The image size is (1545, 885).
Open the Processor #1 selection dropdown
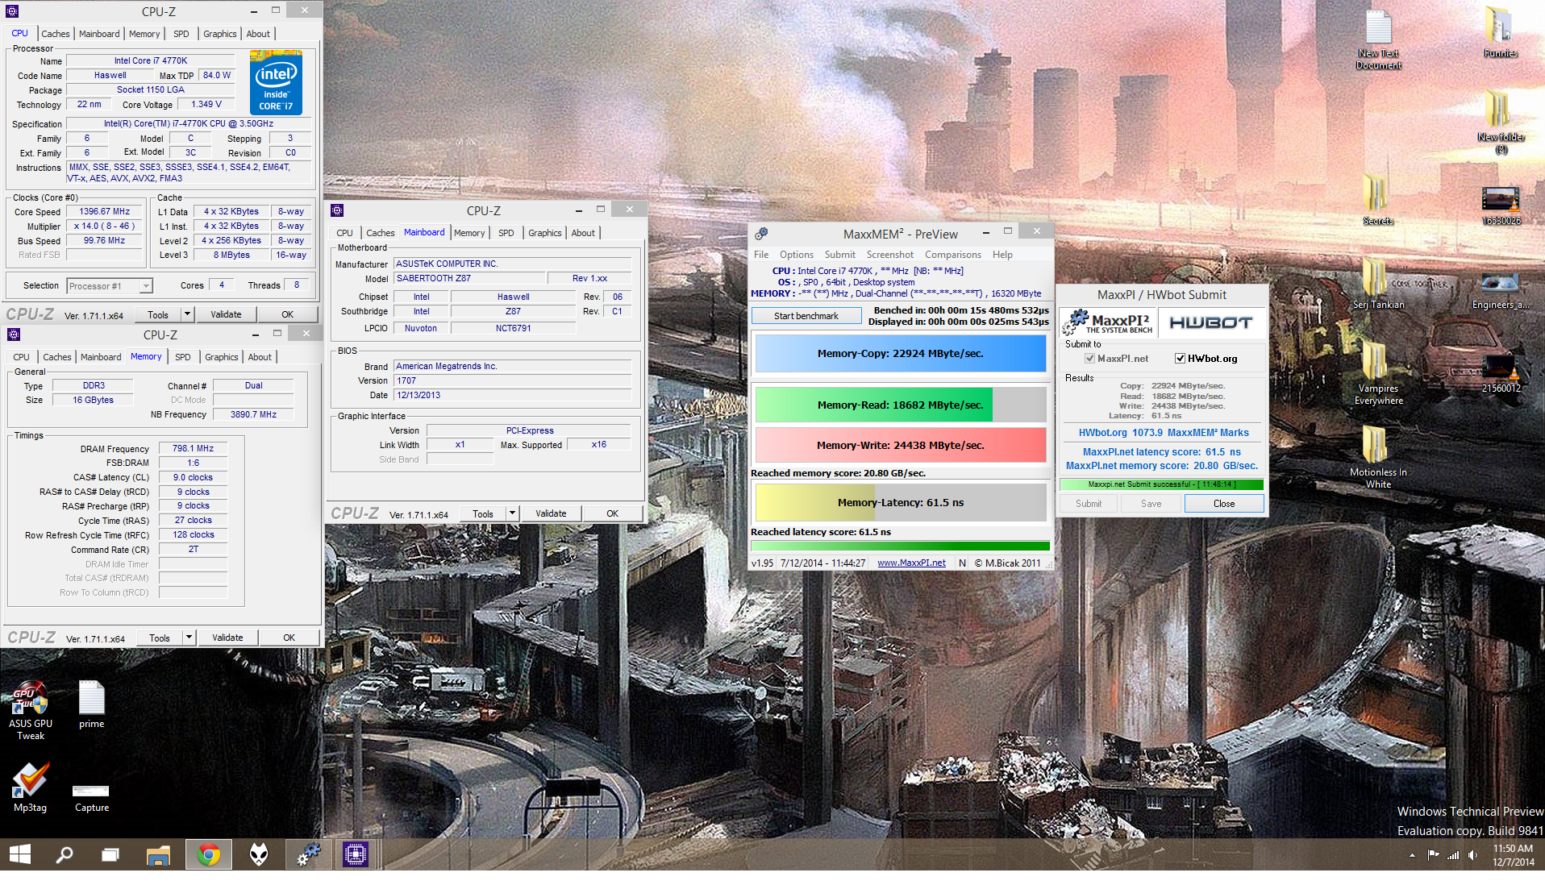[110, 286]
